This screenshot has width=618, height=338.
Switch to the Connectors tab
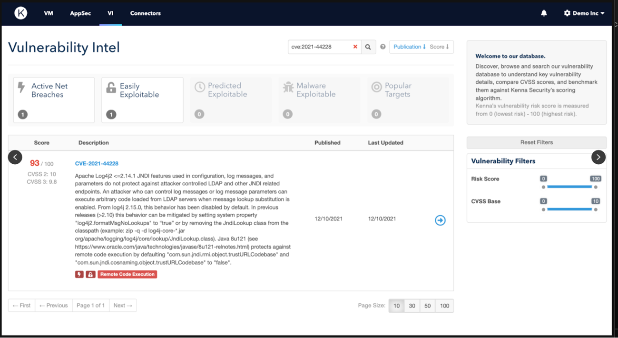point(145,13)
